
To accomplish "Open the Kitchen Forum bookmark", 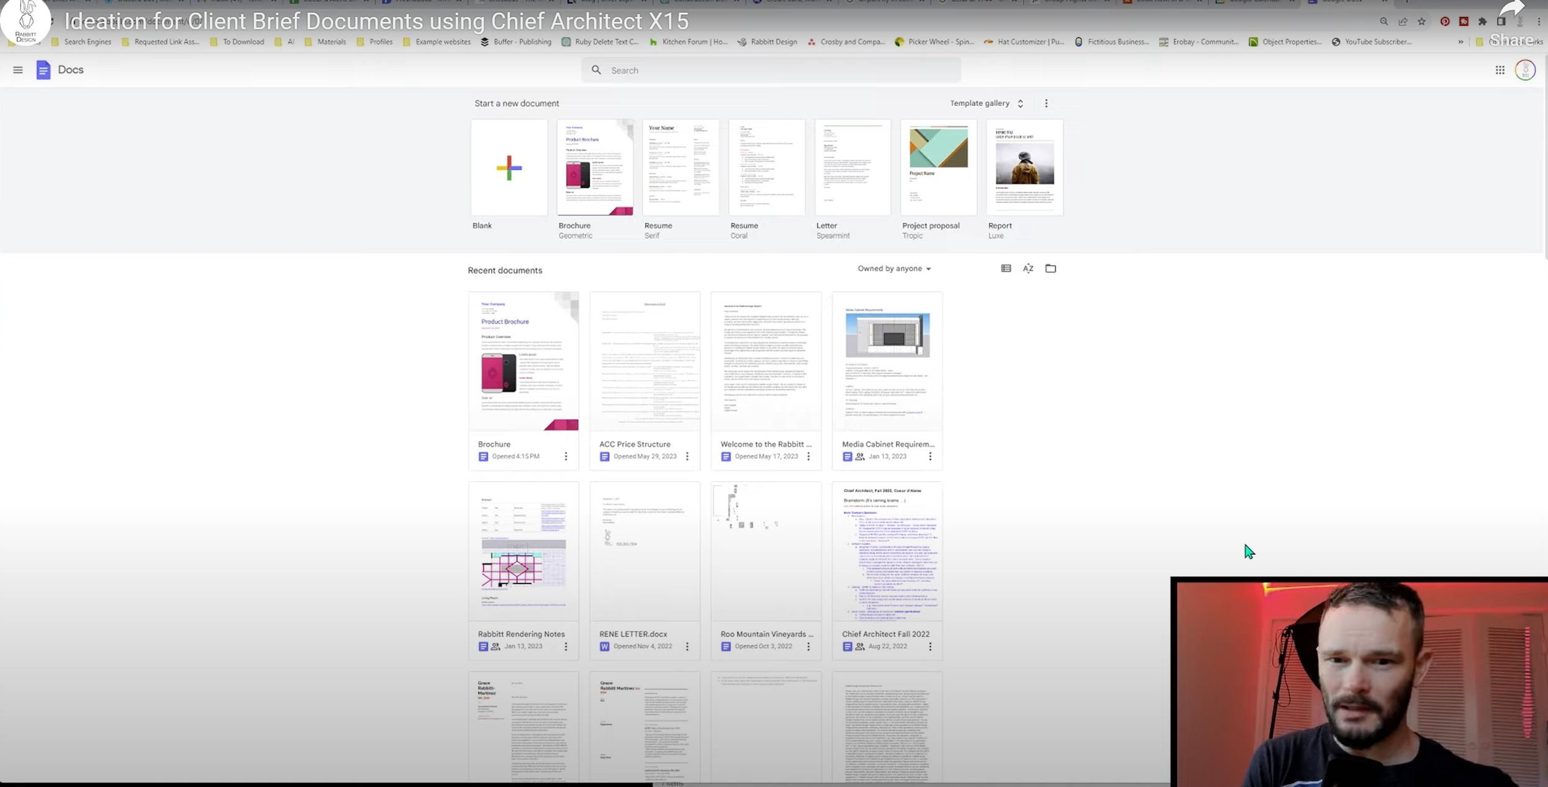I will click(x=688, y=42).
